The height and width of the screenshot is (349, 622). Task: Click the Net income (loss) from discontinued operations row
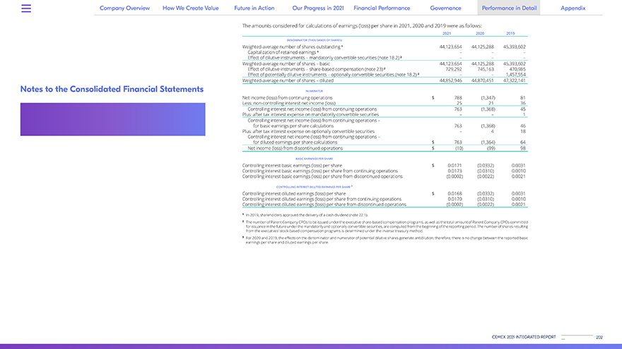coord(295,148)
